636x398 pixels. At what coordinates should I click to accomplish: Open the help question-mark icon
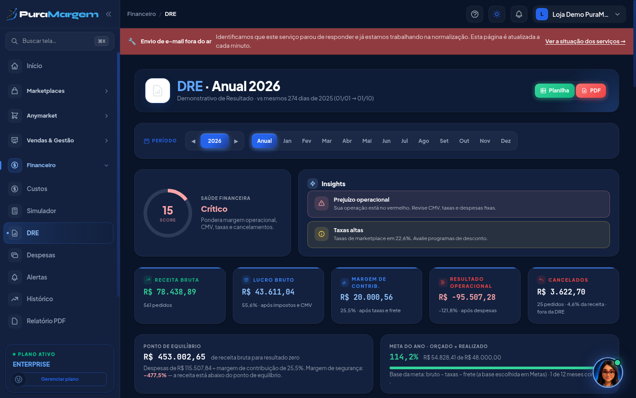pos(475,14)
